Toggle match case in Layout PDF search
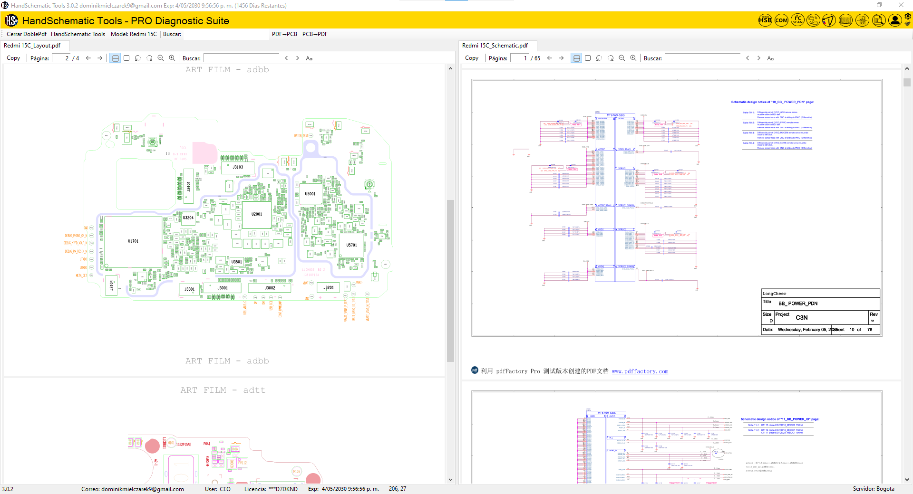Viewport: 913px width, 494px height. coord(309,58)
